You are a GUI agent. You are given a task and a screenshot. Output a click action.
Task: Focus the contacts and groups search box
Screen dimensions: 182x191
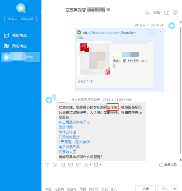click(21, 19)
